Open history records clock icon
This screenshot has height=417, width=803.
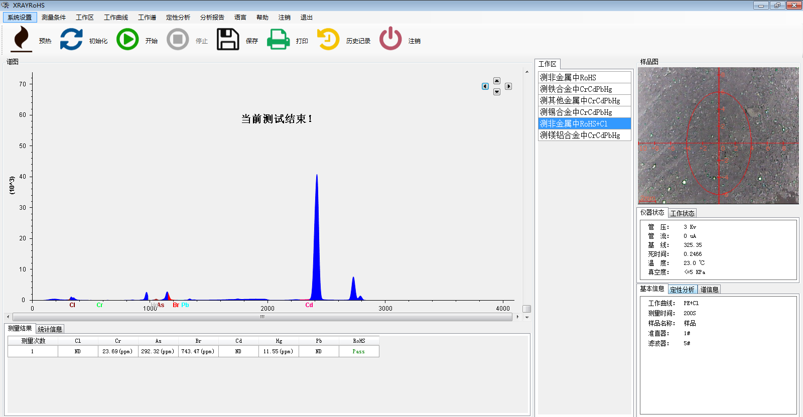coord(328,39)
